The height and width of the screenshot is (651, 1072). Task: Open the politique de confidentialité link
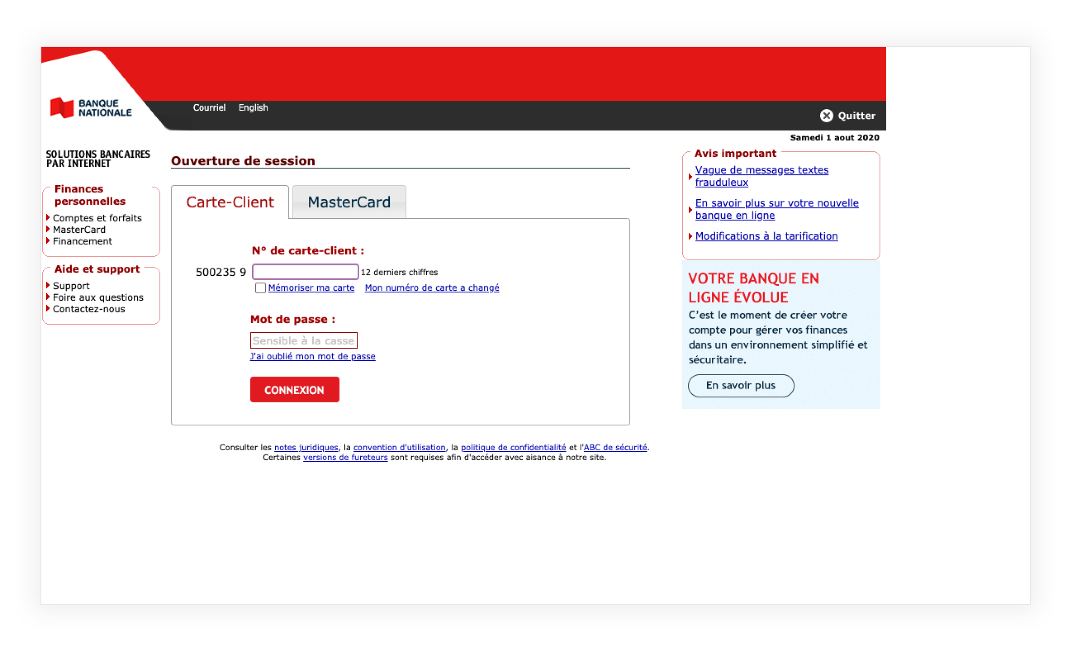[x=513, y=447]
